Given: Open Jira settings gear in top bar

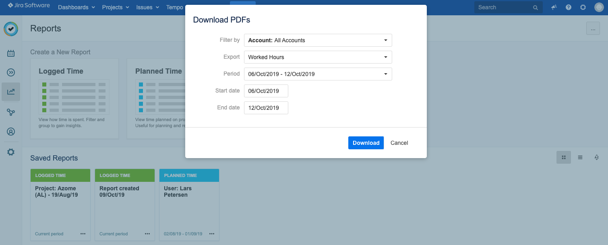Looking at the screenshot, I should 583,7.
